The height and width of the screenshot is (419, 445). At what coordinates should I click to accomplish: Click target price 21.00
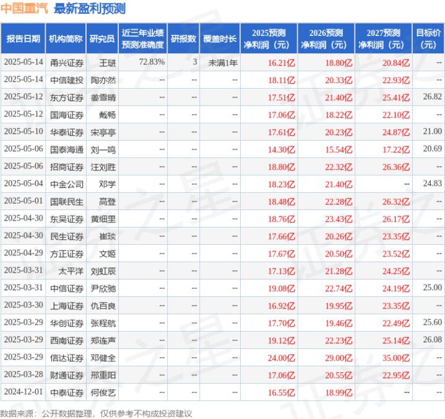click(x=432, y=131)
